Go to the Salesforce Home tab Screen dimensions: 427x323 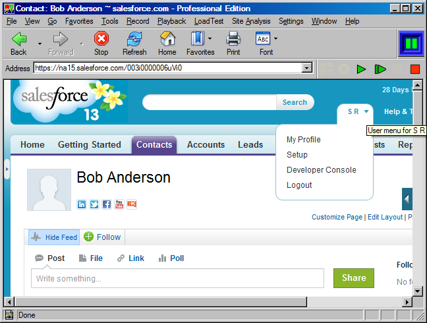32,144
